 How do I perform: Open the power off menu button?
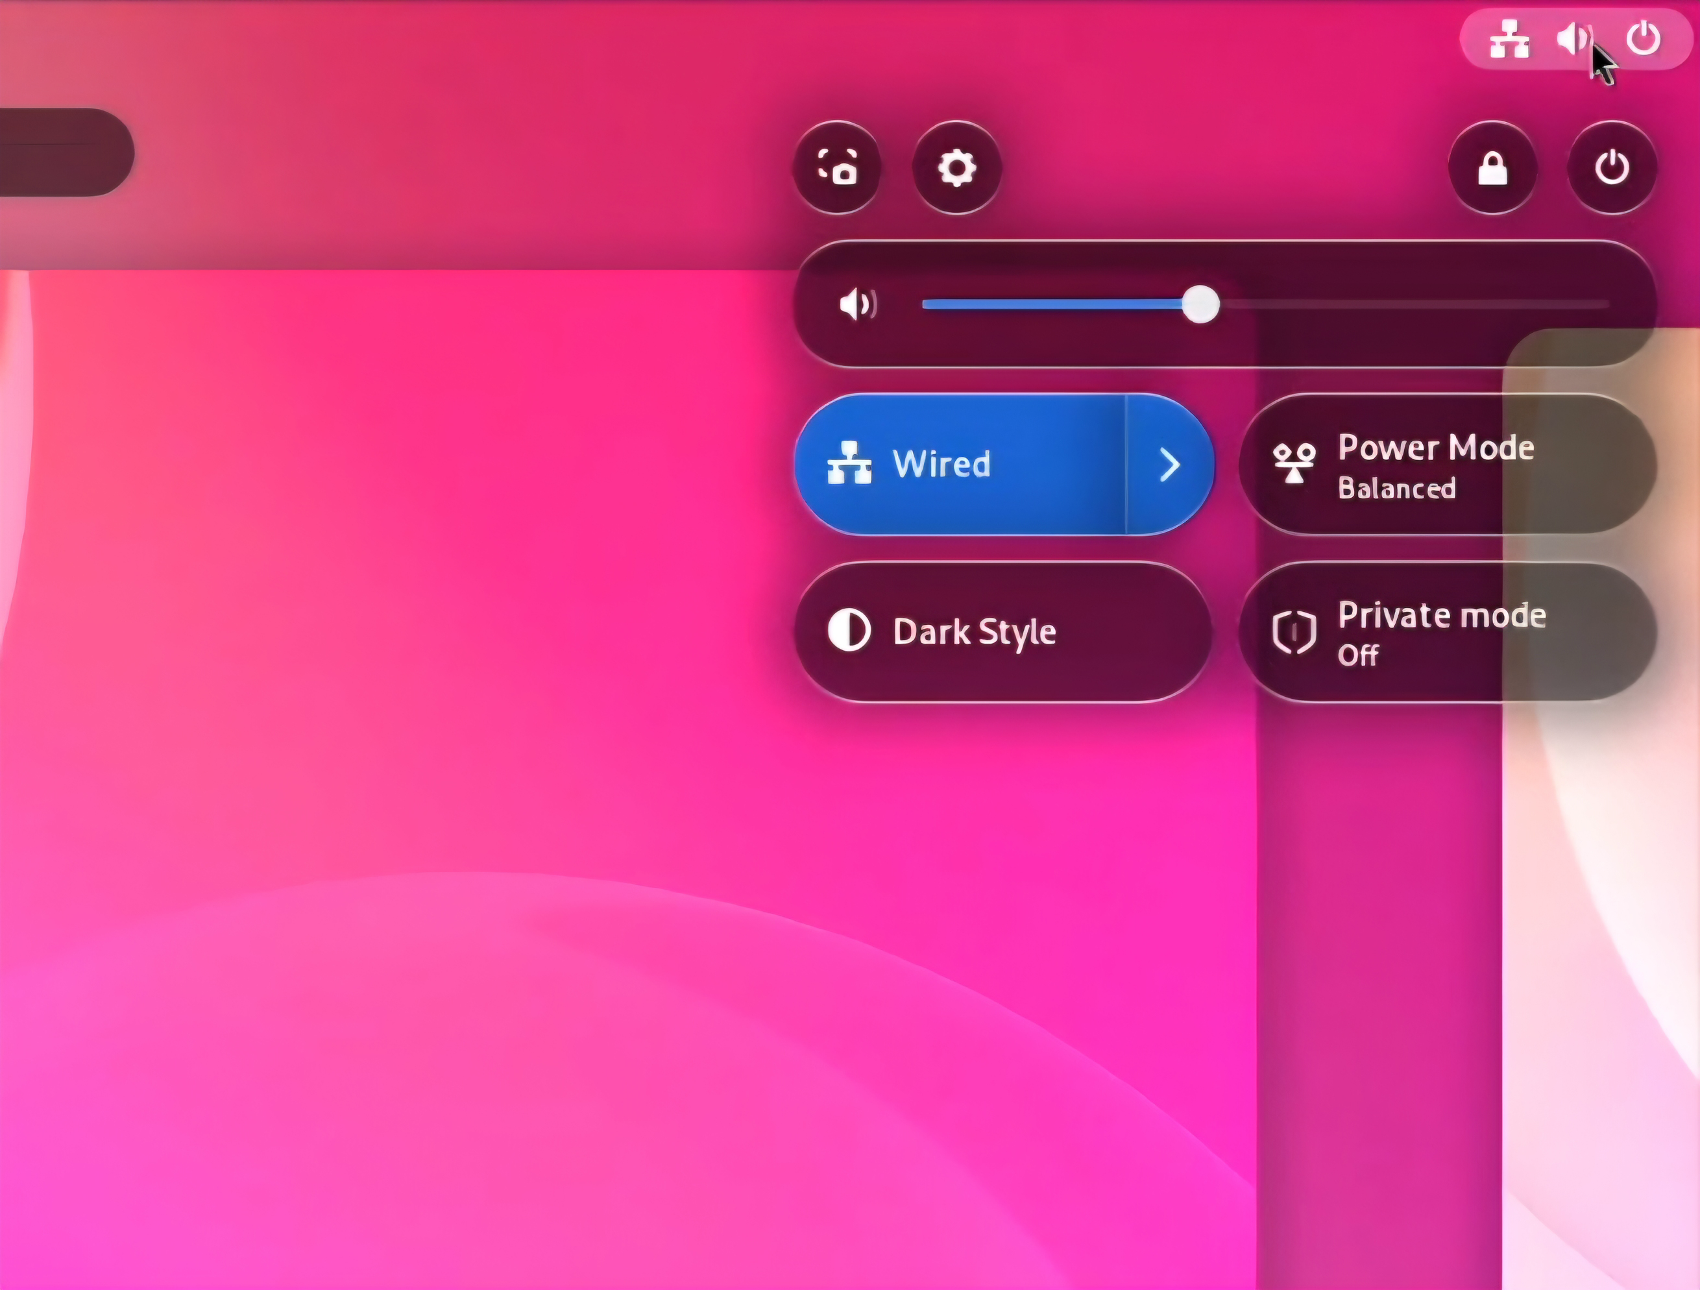pos(1612,167)
